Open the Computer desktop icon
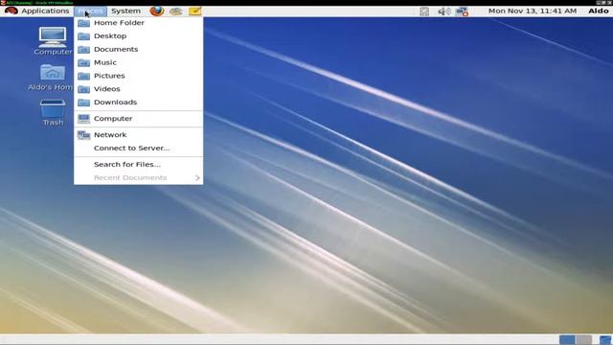Viewport: 613px width, 345px height. pyautogui.click(x=53, y=40)
